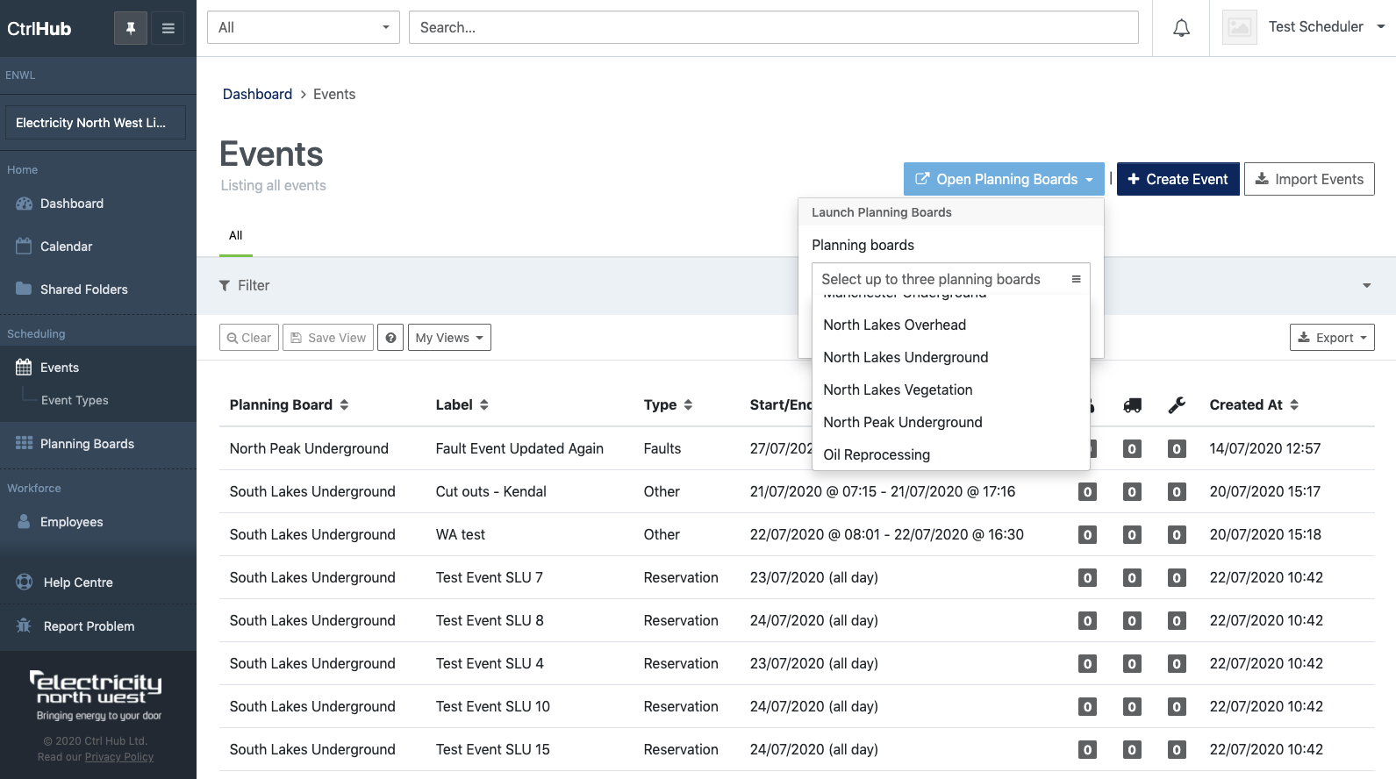The width and height of the screenshot is (1396, 779).
Task: Click into the Search field
Action: pyautogui.click(x=773, y=27)
